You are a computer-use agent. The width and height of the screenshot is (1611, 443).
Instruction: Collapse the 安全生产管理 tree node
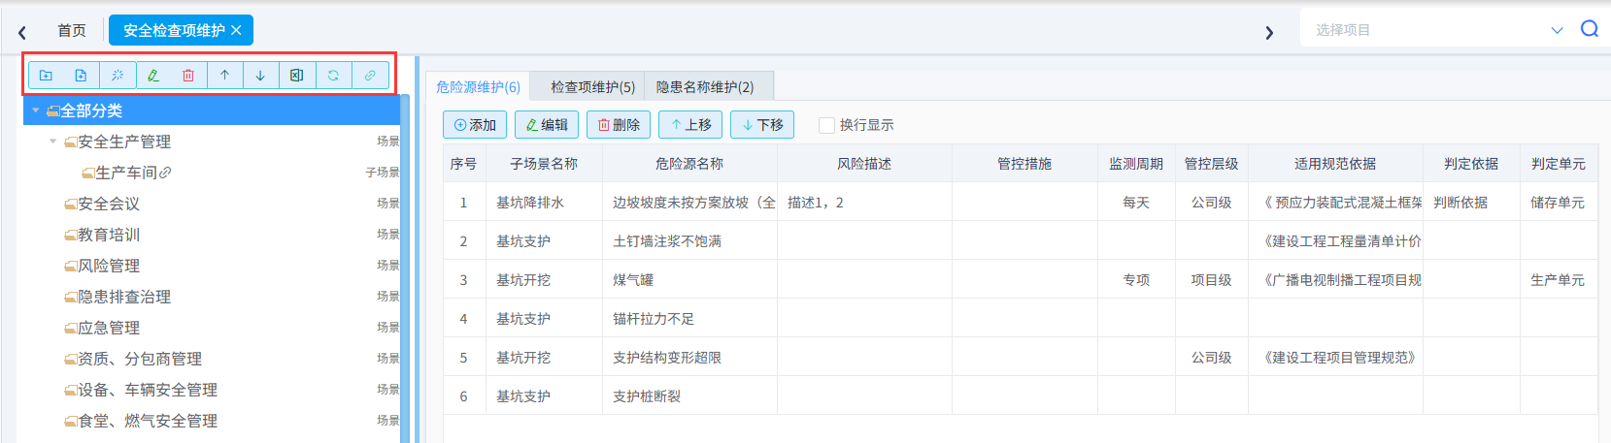point(53,142)
